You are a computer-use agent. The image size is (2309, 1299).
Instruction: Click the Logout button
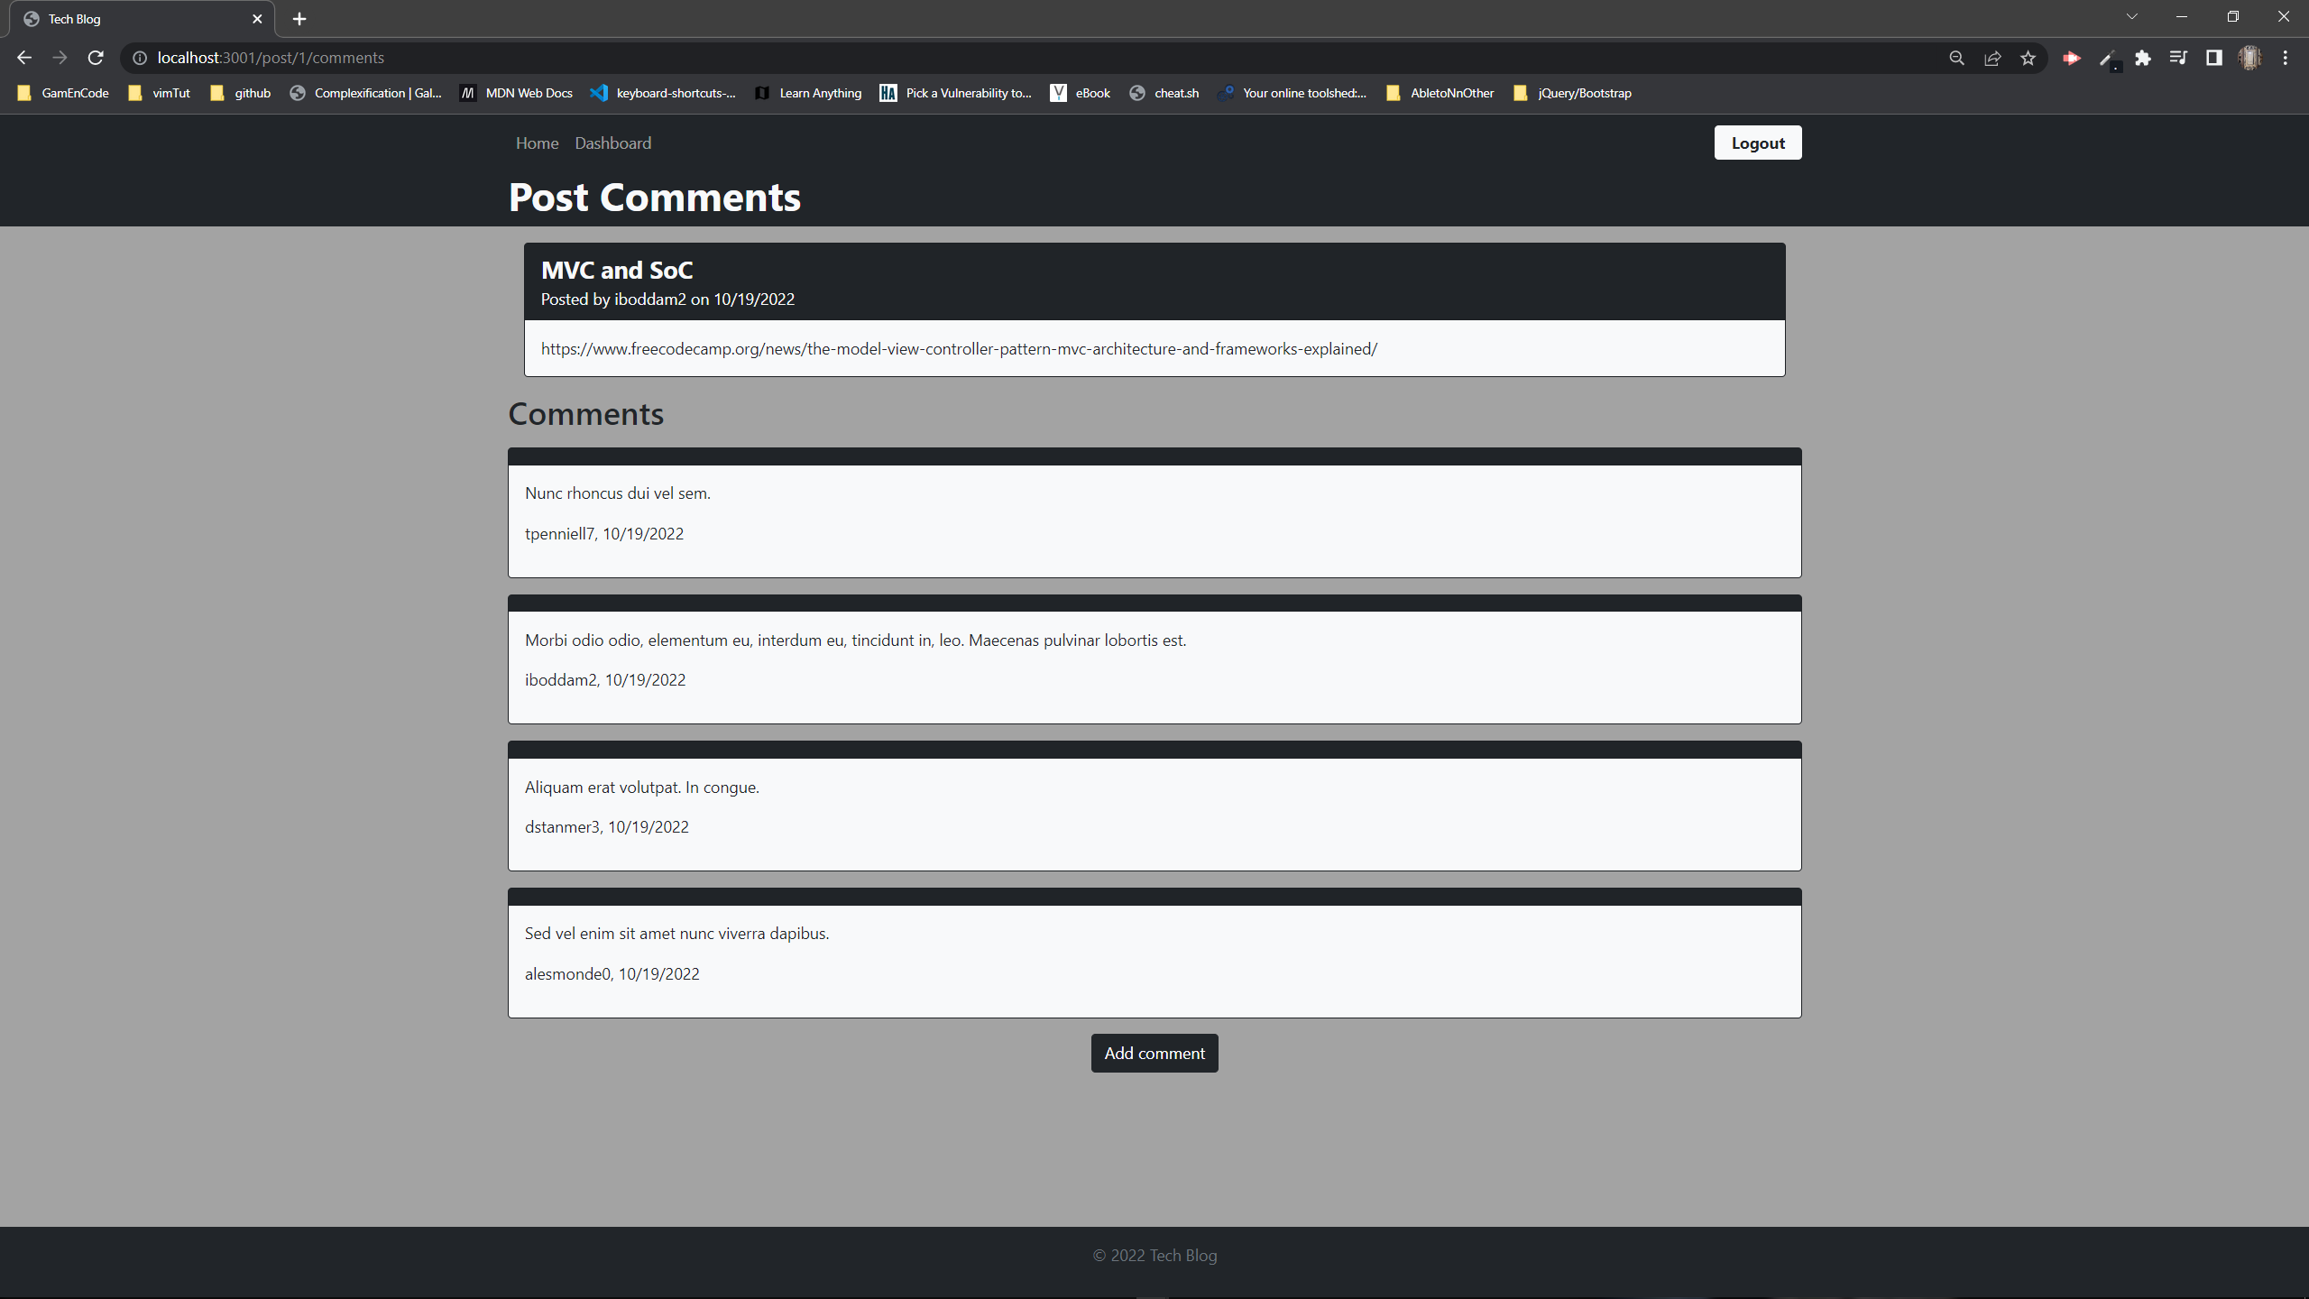pos(1757,143)
